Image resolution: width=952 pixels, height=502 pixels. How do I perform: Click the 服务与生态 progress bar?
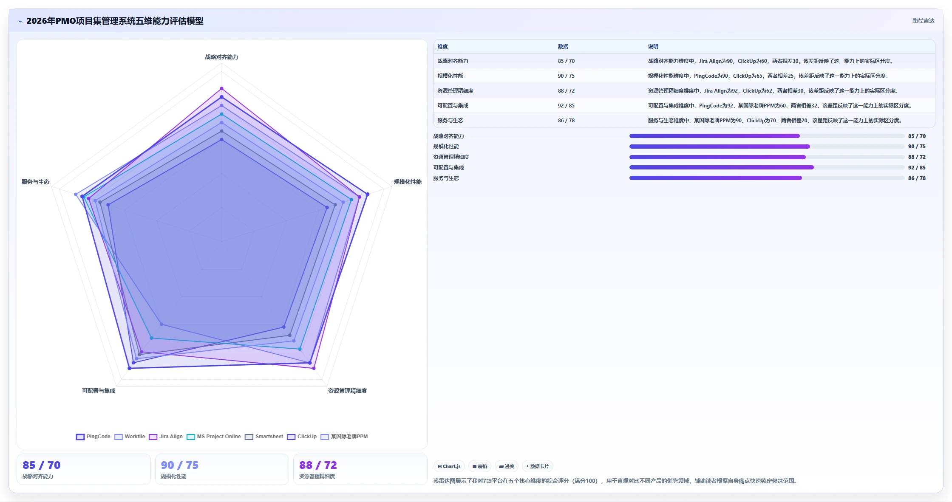click(767, 178)
